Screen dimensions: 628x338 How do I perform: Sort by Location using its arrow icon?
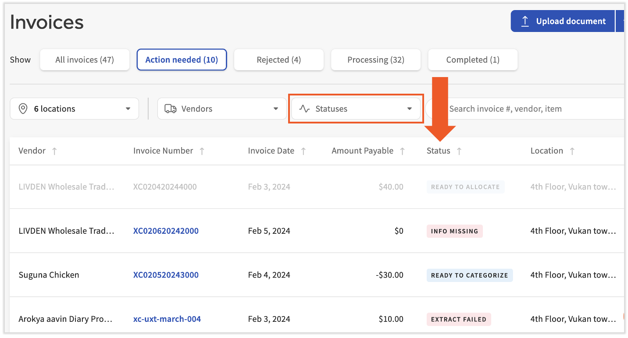point(572,151)
